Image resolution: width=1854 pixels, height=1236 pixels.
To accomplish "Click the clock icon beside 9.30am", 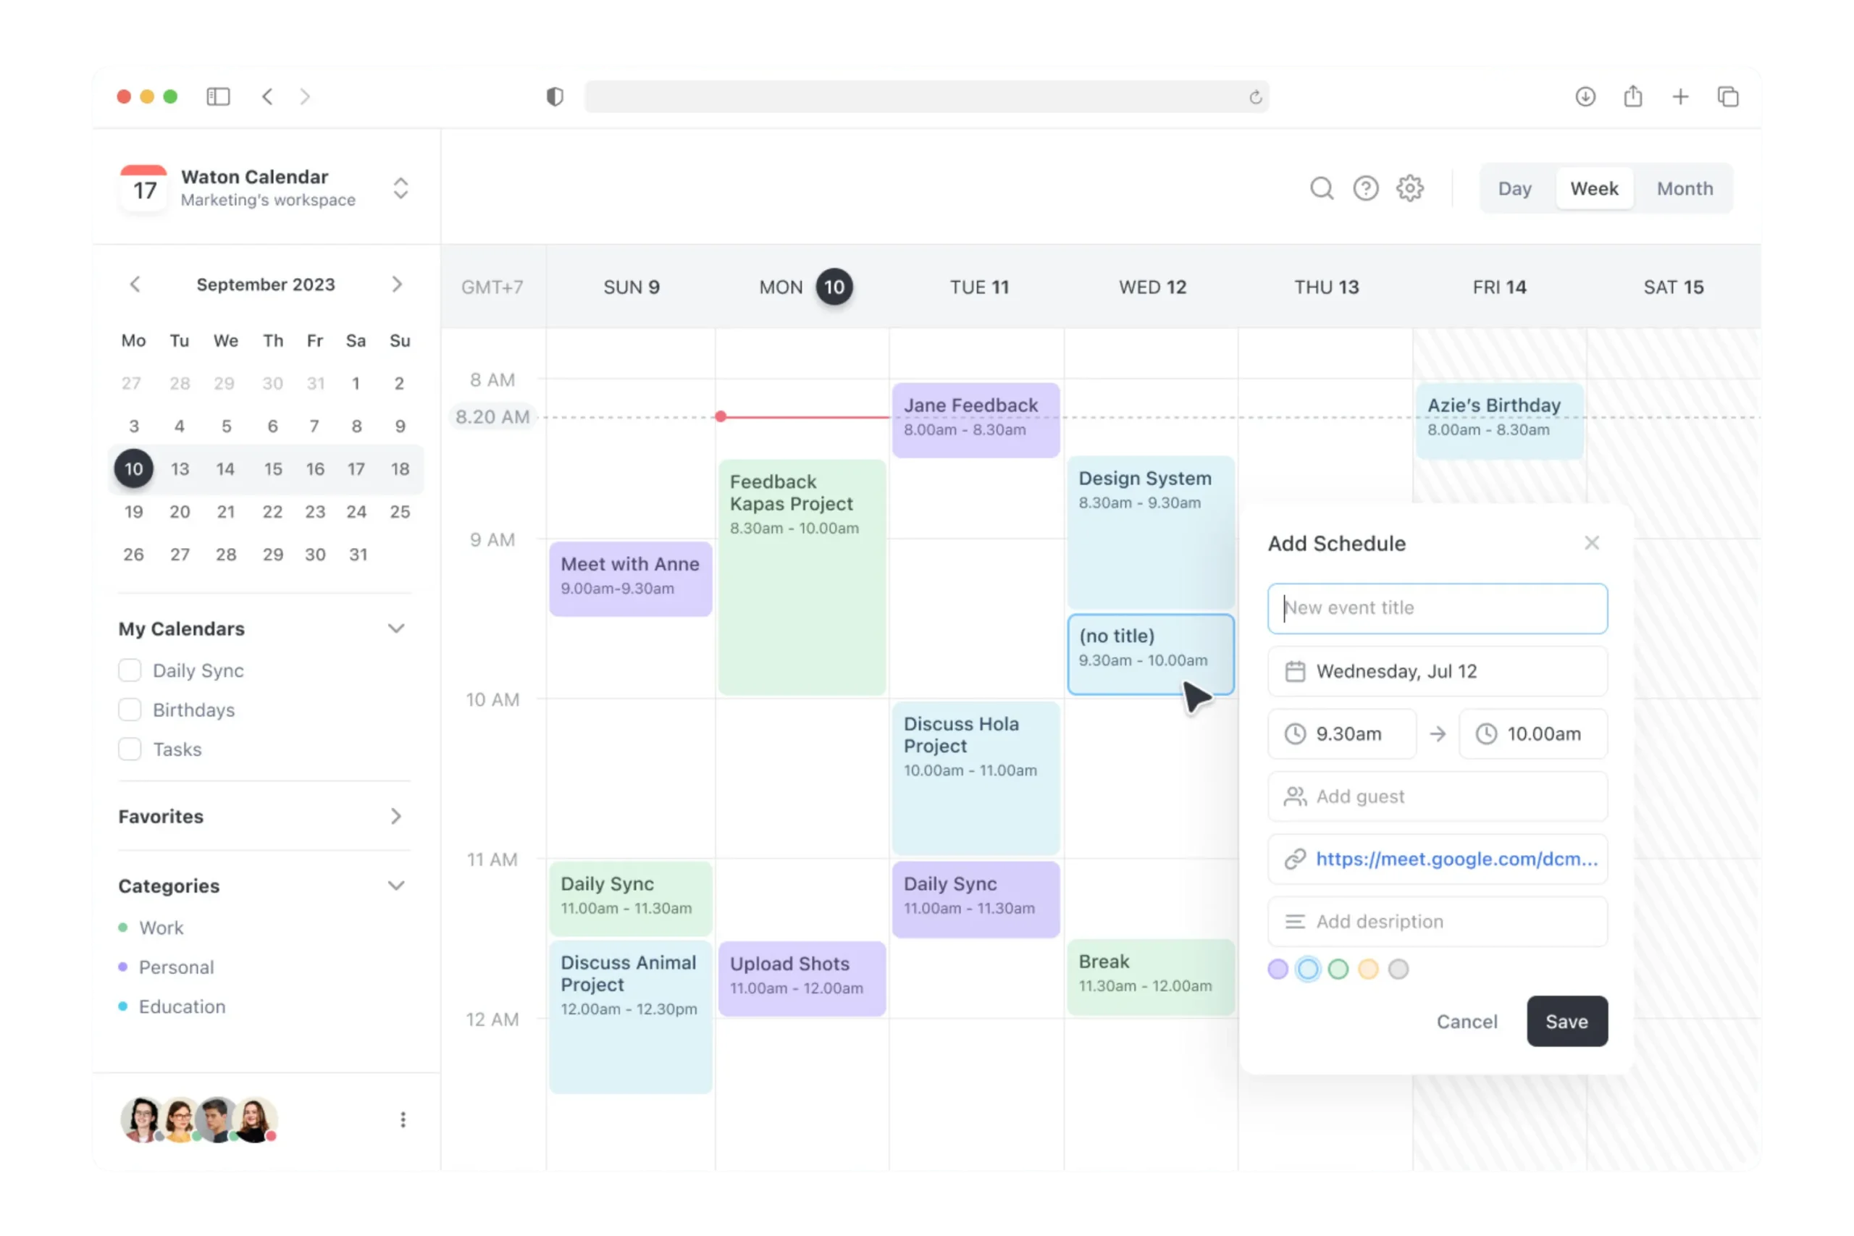I will pyautogui.click(x=1296, y=733).
